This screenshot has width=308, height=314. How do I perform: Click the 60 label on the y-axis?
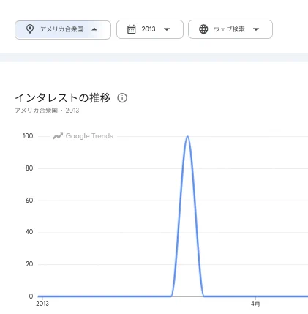(x=29, y=201)
